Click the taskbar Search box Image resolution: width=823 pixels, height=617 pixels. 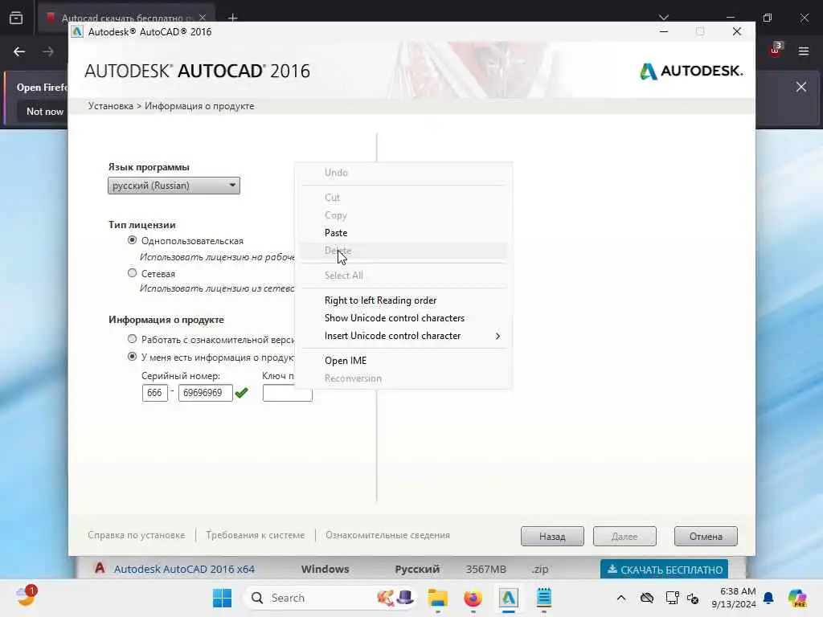pos(330,598)
